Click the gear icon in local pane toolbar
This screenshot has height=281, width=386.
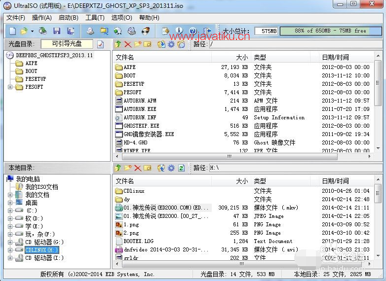pyautogui.click(x=171, y=168)
